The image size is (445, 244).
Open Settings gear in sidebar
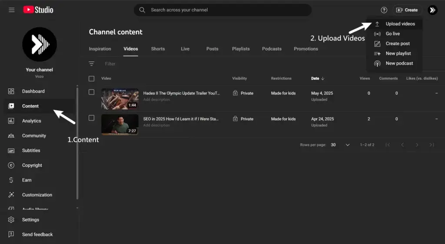point(30,220)
